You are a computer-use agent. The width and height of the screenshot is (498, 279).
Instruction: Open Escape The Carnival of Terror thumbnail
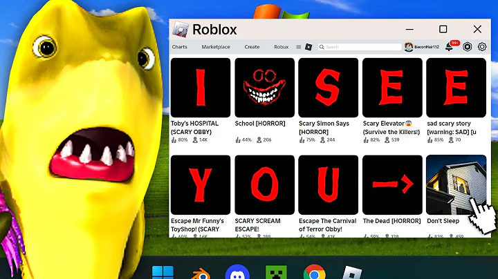[x=328, y=185]
